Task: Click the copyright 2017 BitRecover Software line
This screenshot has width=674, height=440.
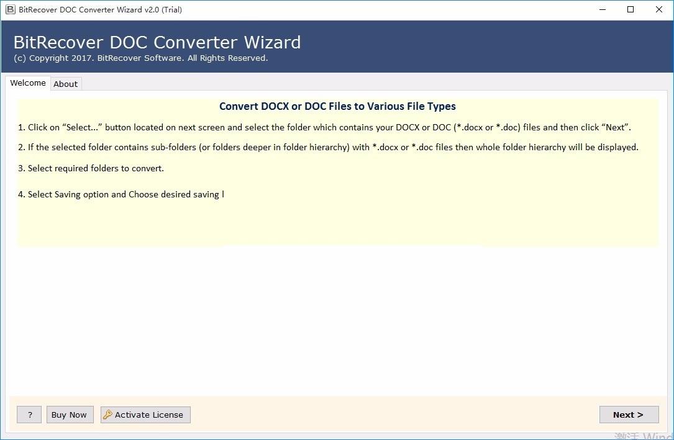Action: pos(140,58)
